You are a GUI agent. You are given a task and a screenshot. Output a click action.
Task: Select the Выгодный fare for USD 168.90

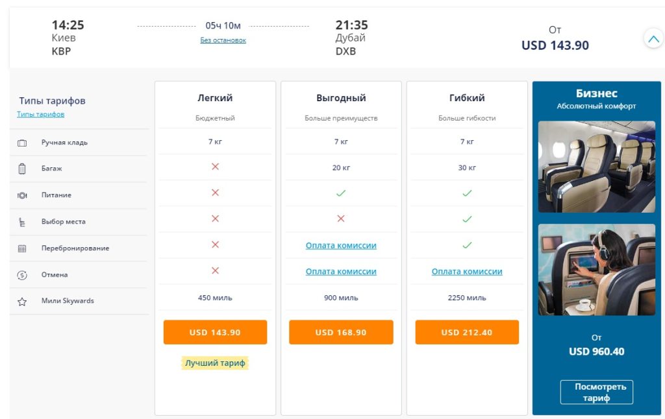click(x=341, y=332)
